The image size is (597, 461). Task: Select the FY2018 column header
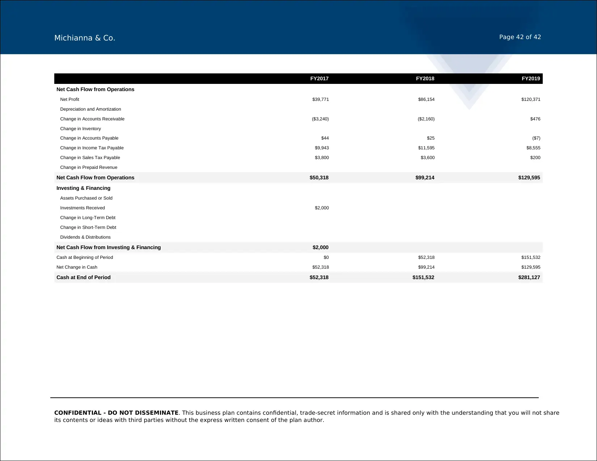(x=425, y=78)
